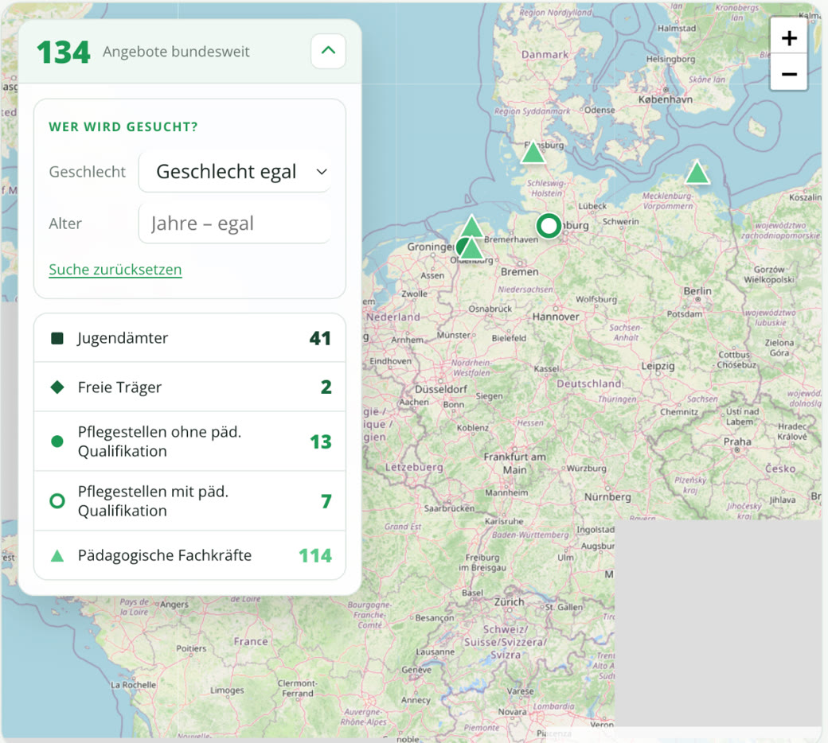Click the hollow circle Pflegestellen legend icon

pos(57,501)
